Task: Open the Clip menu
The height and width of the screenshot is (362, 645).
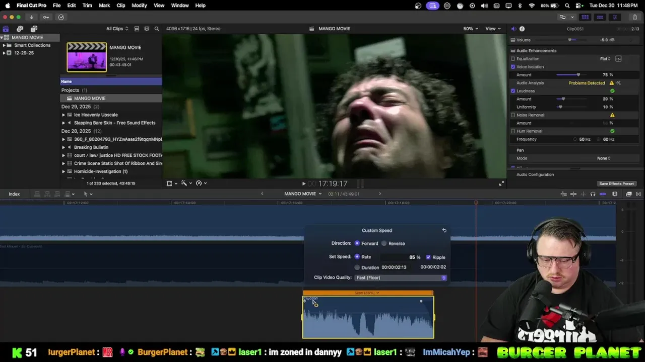Action: click(121, 6)
